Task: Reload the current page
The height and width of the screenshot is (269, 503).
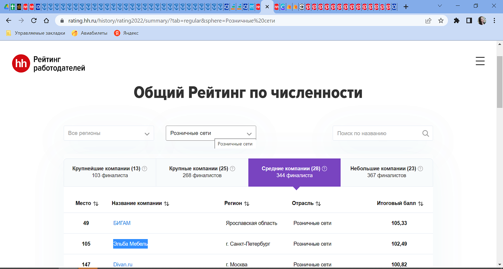Action: (x=34, y=20)
